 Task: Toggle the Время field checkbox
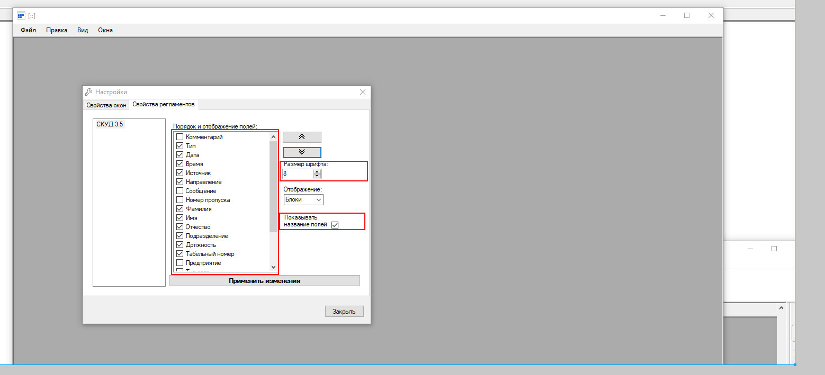(x=180, y=164)
